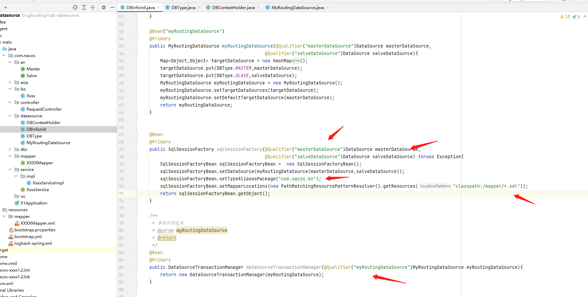Switch to the DBType.java tab
This screenshot has height=297, width=588.
(x=183, y=7)
